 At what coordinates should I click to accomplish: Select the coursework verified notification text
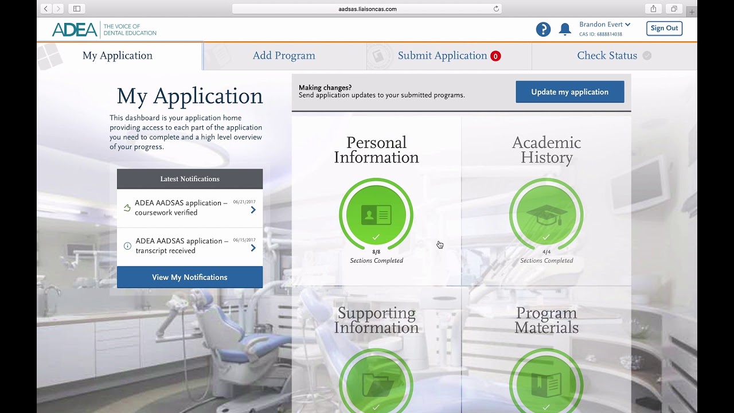pyautogui.click(x=181, y=208)
